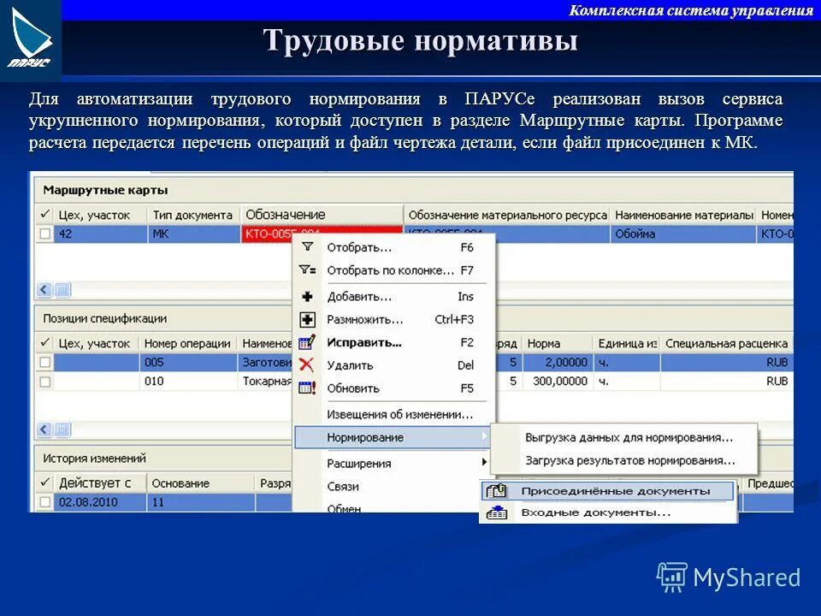Click the norm value 300,00000 cell
The width and height of the screenshot is (821, 616).
(x=558, y=382)
